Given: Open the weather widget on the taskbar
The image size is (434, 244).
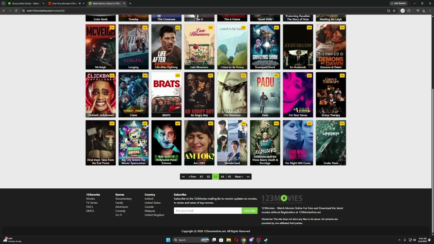Looking at the screenshot, I should 12,240.
